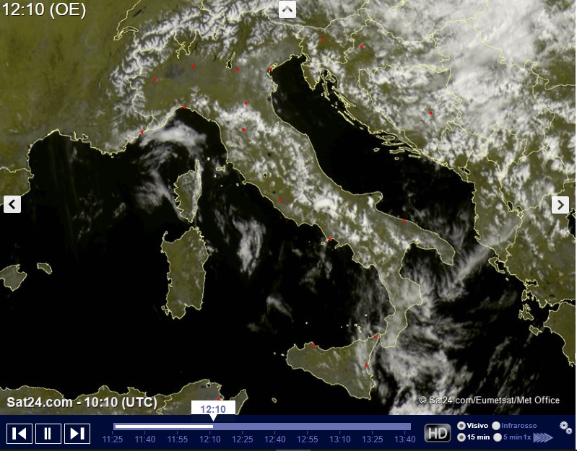The width and height of the screenshot is (577, 451).
Task: Jump timeline to 13:10
Action: (x=339, y=439)
